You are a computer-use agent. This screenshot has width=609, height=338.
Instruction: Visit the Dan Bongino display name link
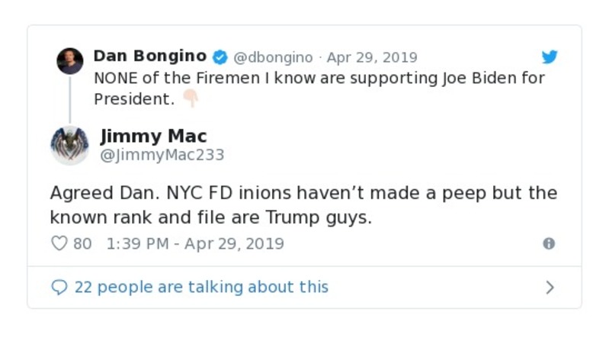[x=149, y=56]
